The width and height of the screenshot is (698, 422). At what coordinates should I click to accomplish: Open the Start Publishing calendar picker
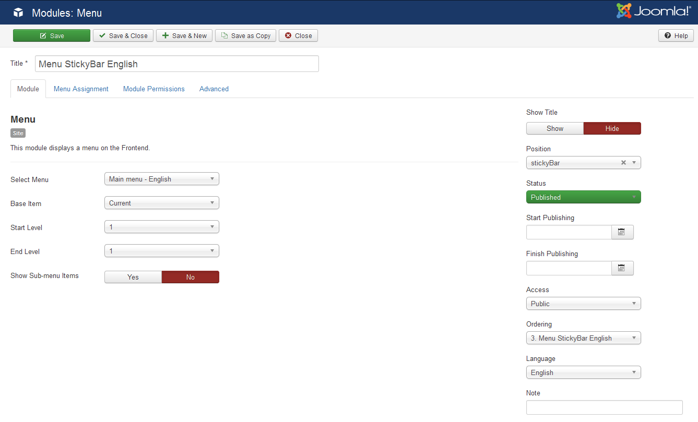(x=622, y=232)
